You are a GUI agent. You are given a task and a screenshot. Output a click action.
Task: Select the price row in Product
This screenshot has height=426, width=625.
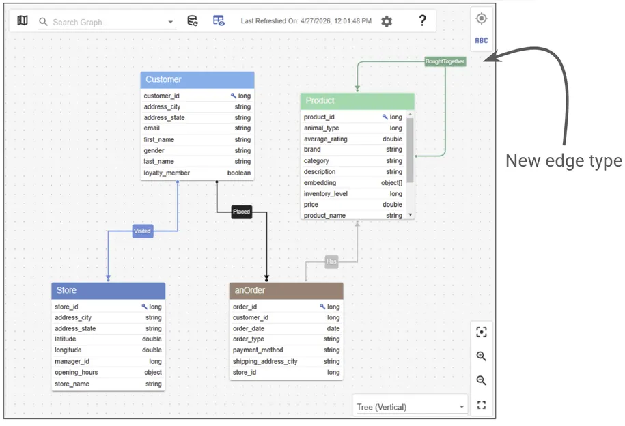coord(353,204)
